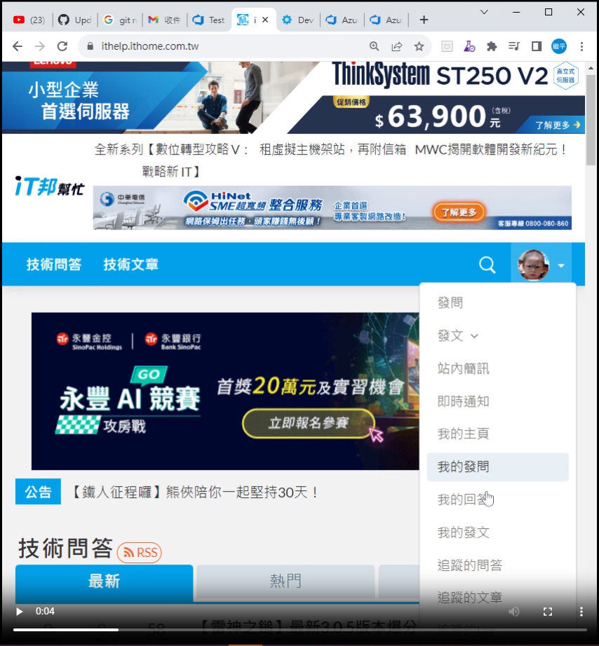Screen dimensions: 599x646
Task: Click the 公告 label
Action: (38, 492)
